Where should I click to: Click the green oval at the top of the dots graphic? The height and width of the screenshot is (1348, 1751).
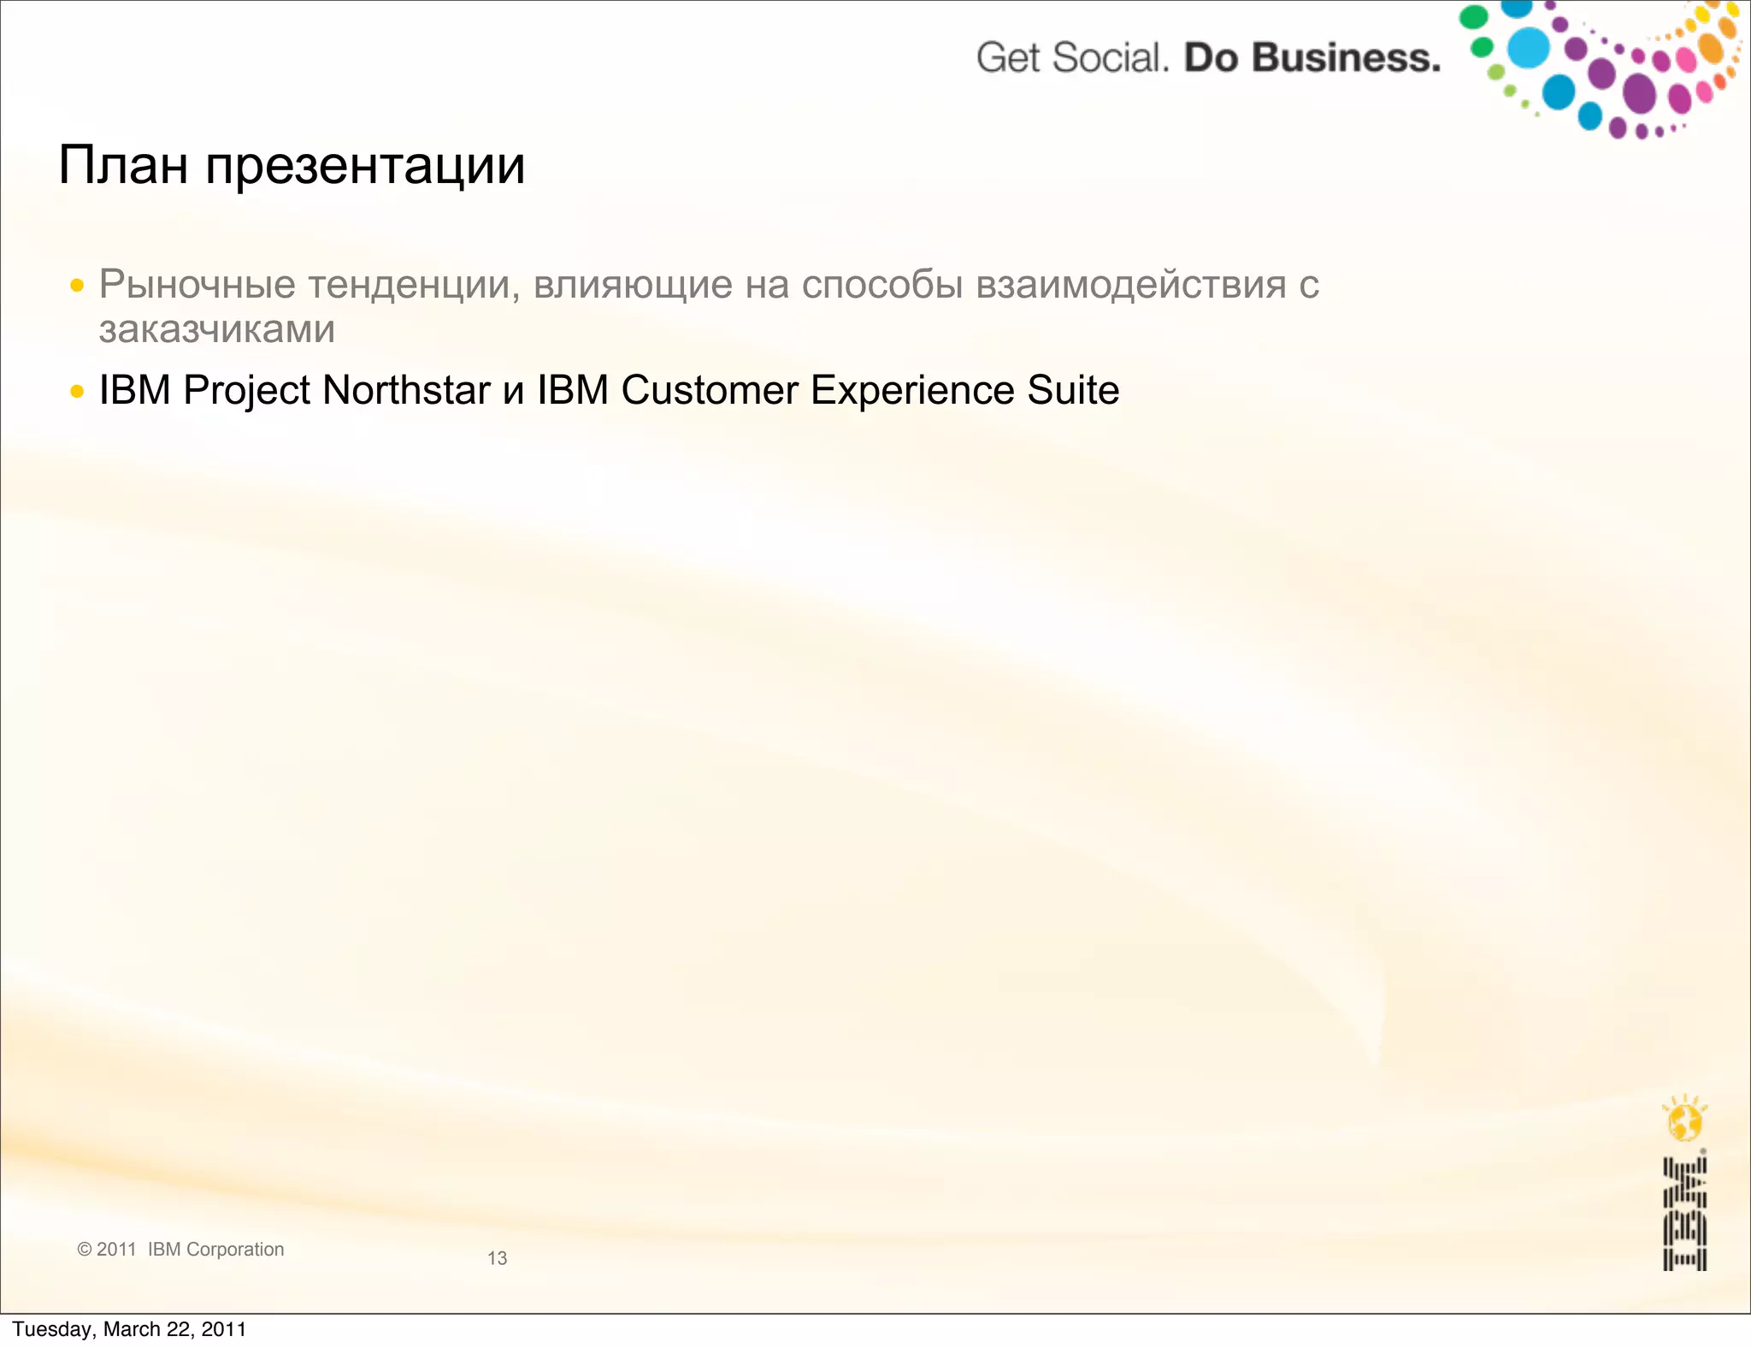[1473, 16]
